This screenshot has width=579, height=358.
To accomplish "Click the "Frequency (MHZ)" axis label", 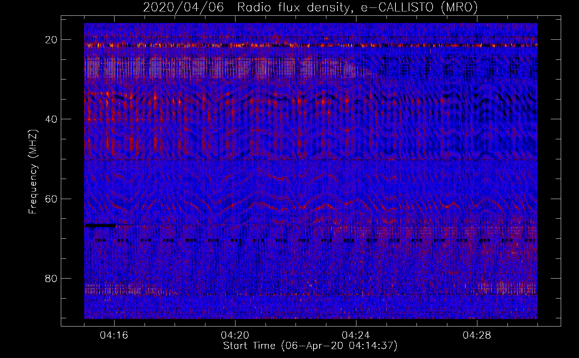I will (33, 172).
